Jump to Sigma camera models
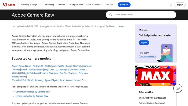The image size is (188, 106). click(48, 80)
